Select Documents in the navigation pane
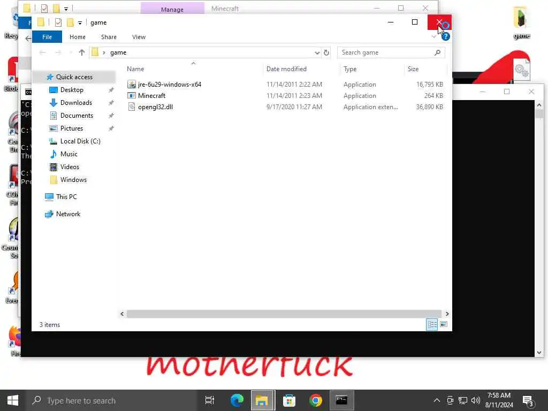 77,116
